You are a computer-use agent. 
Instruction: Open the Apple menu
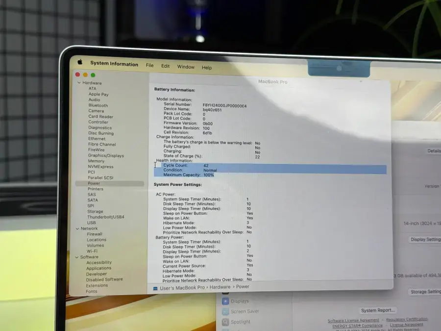tap(80, 62)
